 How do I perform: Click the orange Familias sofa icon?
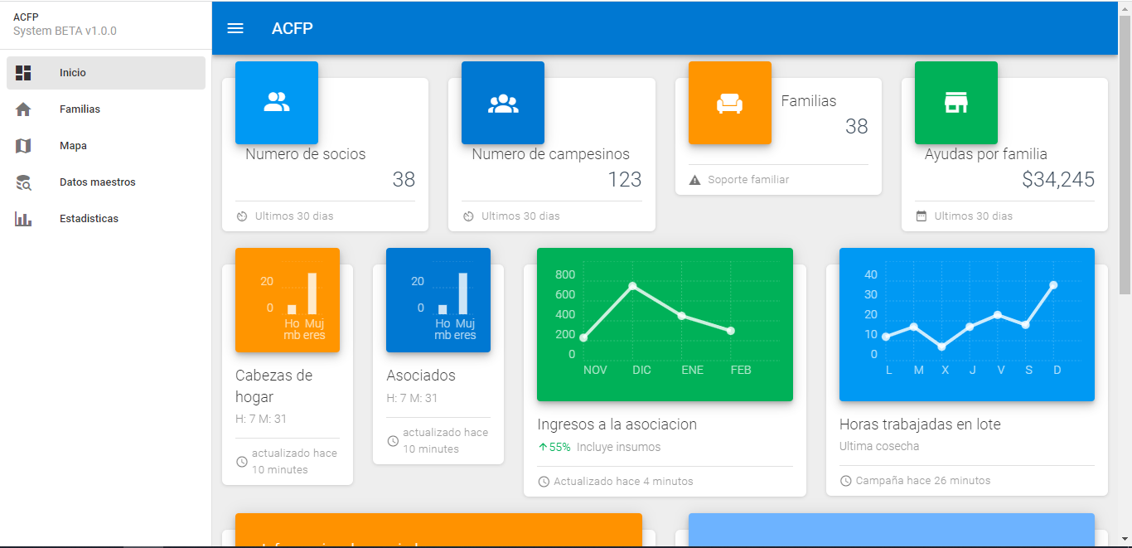(x=730, y=103)
